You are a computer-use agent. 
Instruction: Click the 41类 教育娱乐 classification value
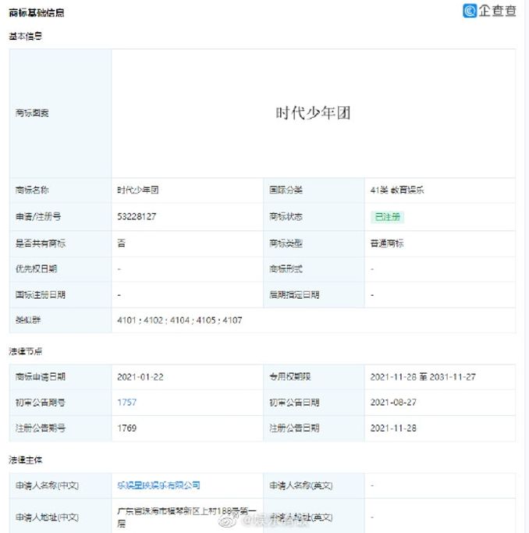[x=397, y=190]
